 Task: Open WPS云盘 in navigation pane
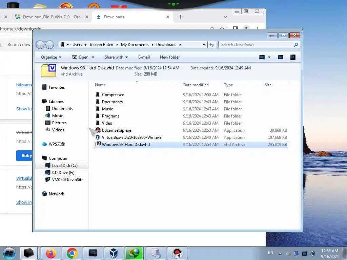tap(57, 144)
